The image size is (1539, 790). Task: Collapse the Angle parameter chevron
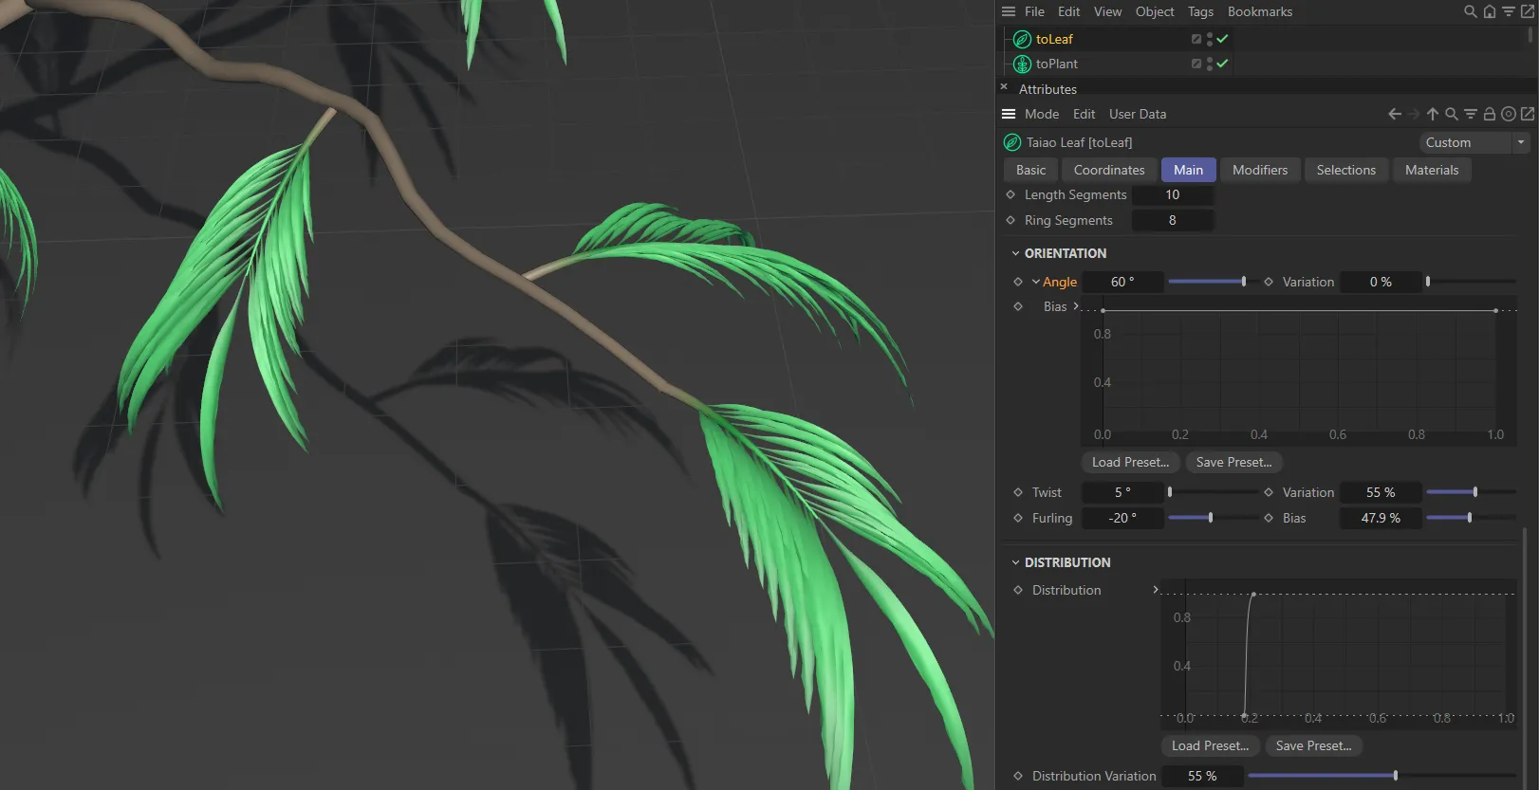point(1036,282)
